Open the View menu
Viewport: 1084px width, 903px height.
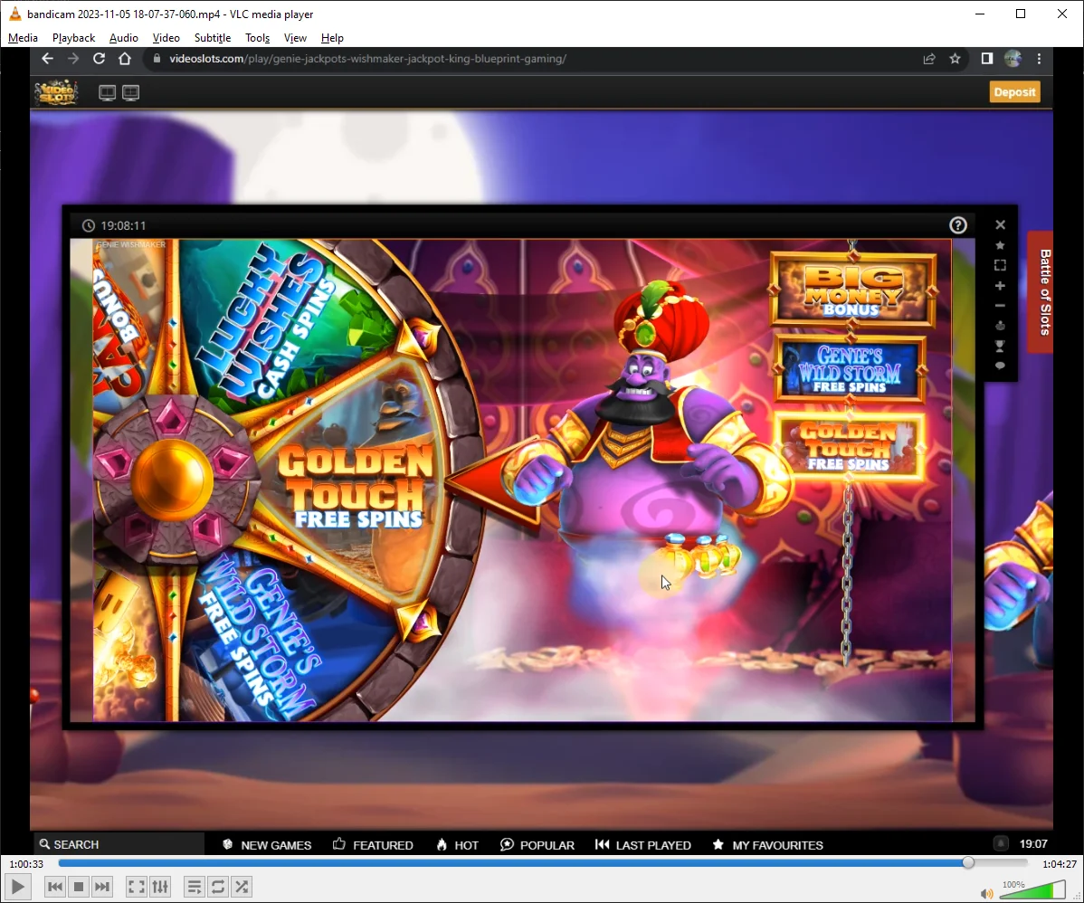tap(295, 38)
